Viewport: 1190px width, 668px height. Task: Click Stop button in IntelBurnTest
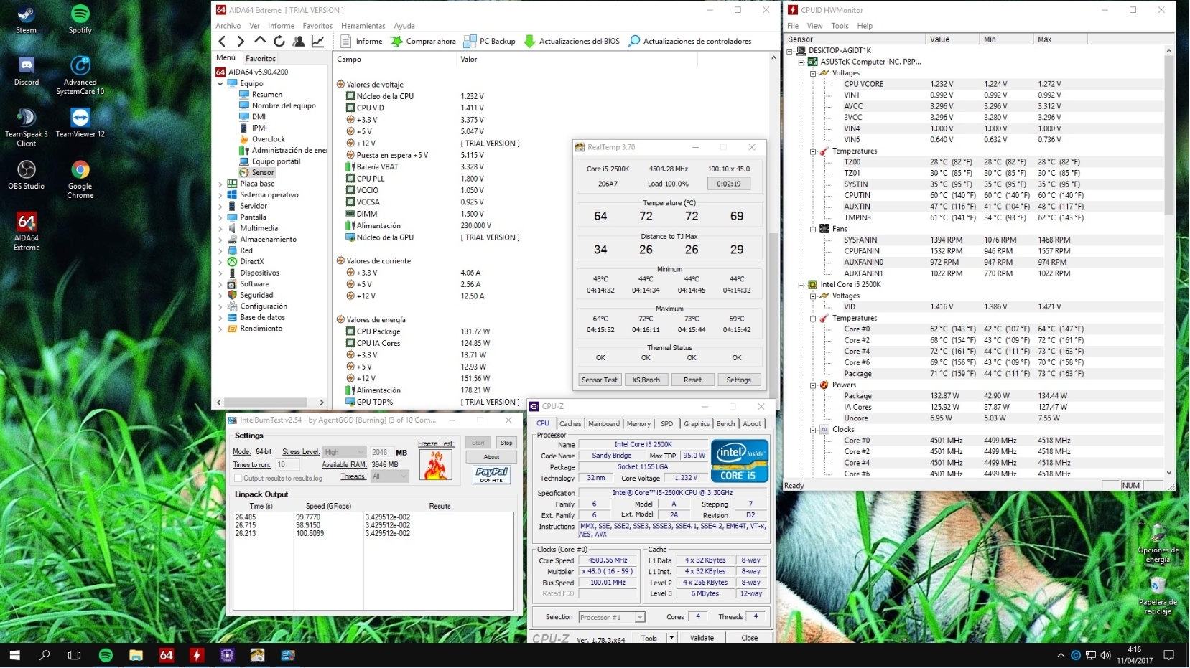[x=506, y=443]
